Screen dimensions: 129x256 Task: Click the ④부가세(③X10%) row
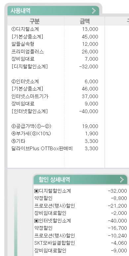(55, 134)
